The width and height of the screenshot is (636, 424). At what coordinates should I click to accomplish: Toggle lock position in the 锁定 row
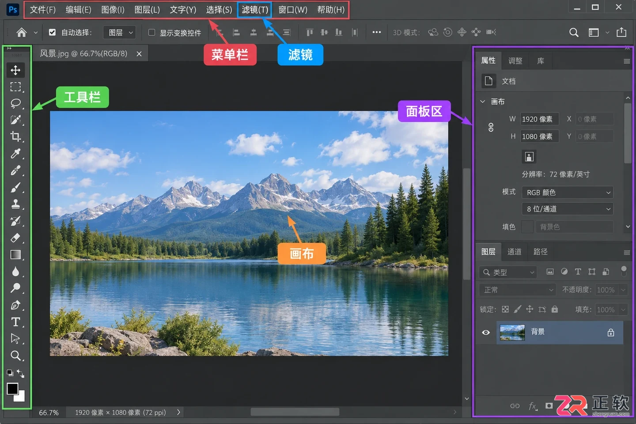pyautogui.click(x=530, y=309)
